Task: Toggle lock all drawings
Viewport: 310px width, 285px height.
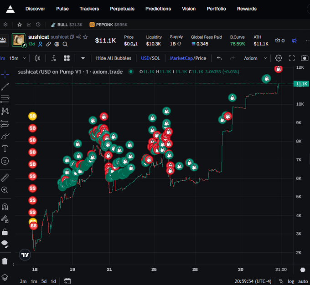Action: tap(5, 232)
